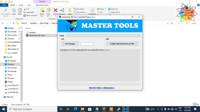This screenshot has height=112, width=200.
Task: Switch to the Home ribbon tab
Action: click(12, 5)
